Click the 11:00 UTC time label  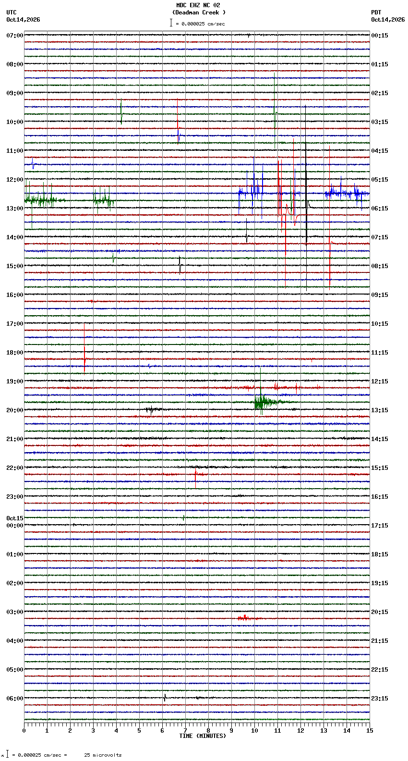pyautogui.click(x=15, y=151)
